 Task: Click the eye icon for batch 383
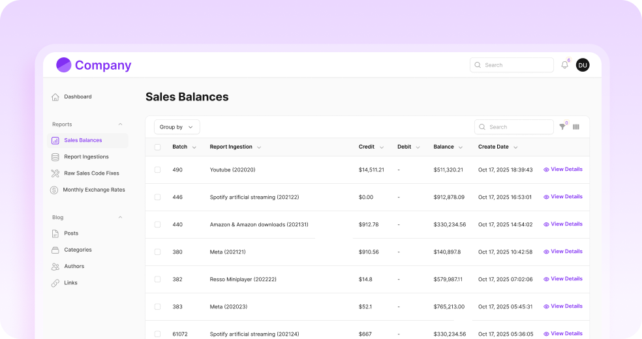click(546, 306)
